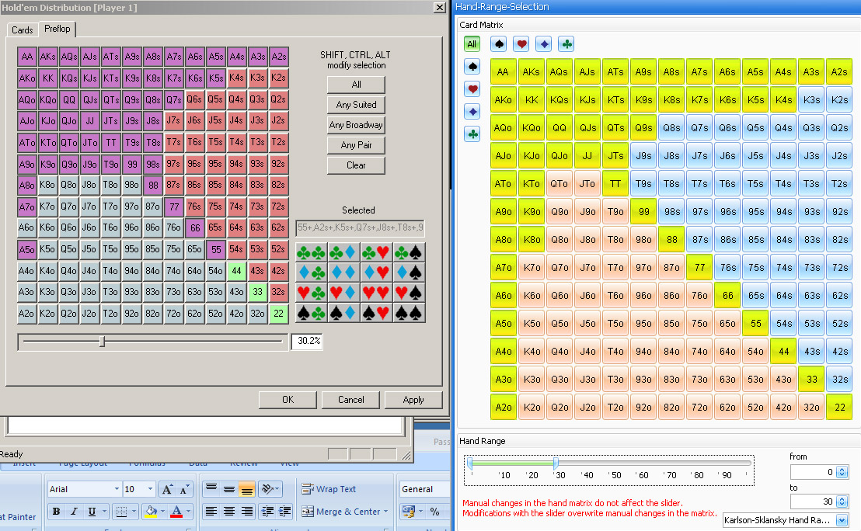Click the Grow Font icon
The width and height of the screenshot is (861, 531).
pyautogui.click(x=167, y=489)
